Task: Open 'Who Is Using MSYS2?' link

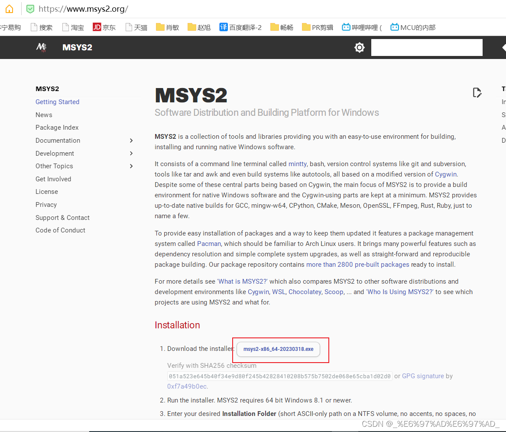Action: tap(400, 292)
